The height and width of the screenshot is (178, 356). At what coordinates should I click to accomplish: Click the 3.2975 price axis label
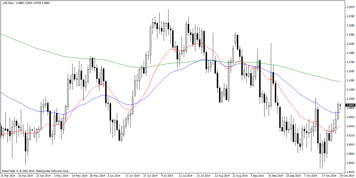(350, 7)
